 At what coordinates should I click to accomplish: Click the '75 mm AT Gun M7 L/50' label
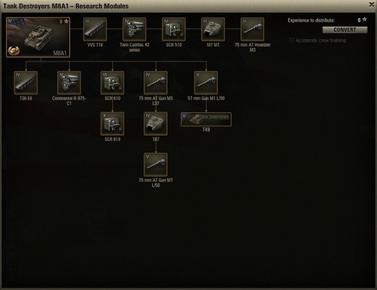pyautogui.click(x=156, y=182)
